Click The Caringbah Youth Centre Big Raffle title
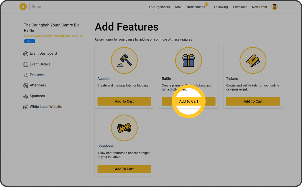This screenshot has height=187, width=302. pos(52,28)
